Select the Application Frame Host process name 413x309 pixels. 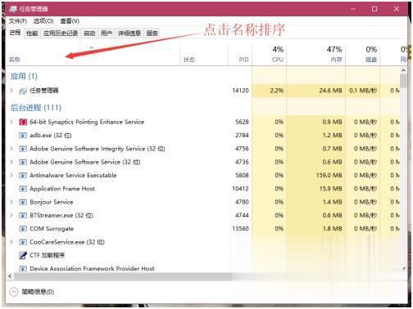coord(62,189)
